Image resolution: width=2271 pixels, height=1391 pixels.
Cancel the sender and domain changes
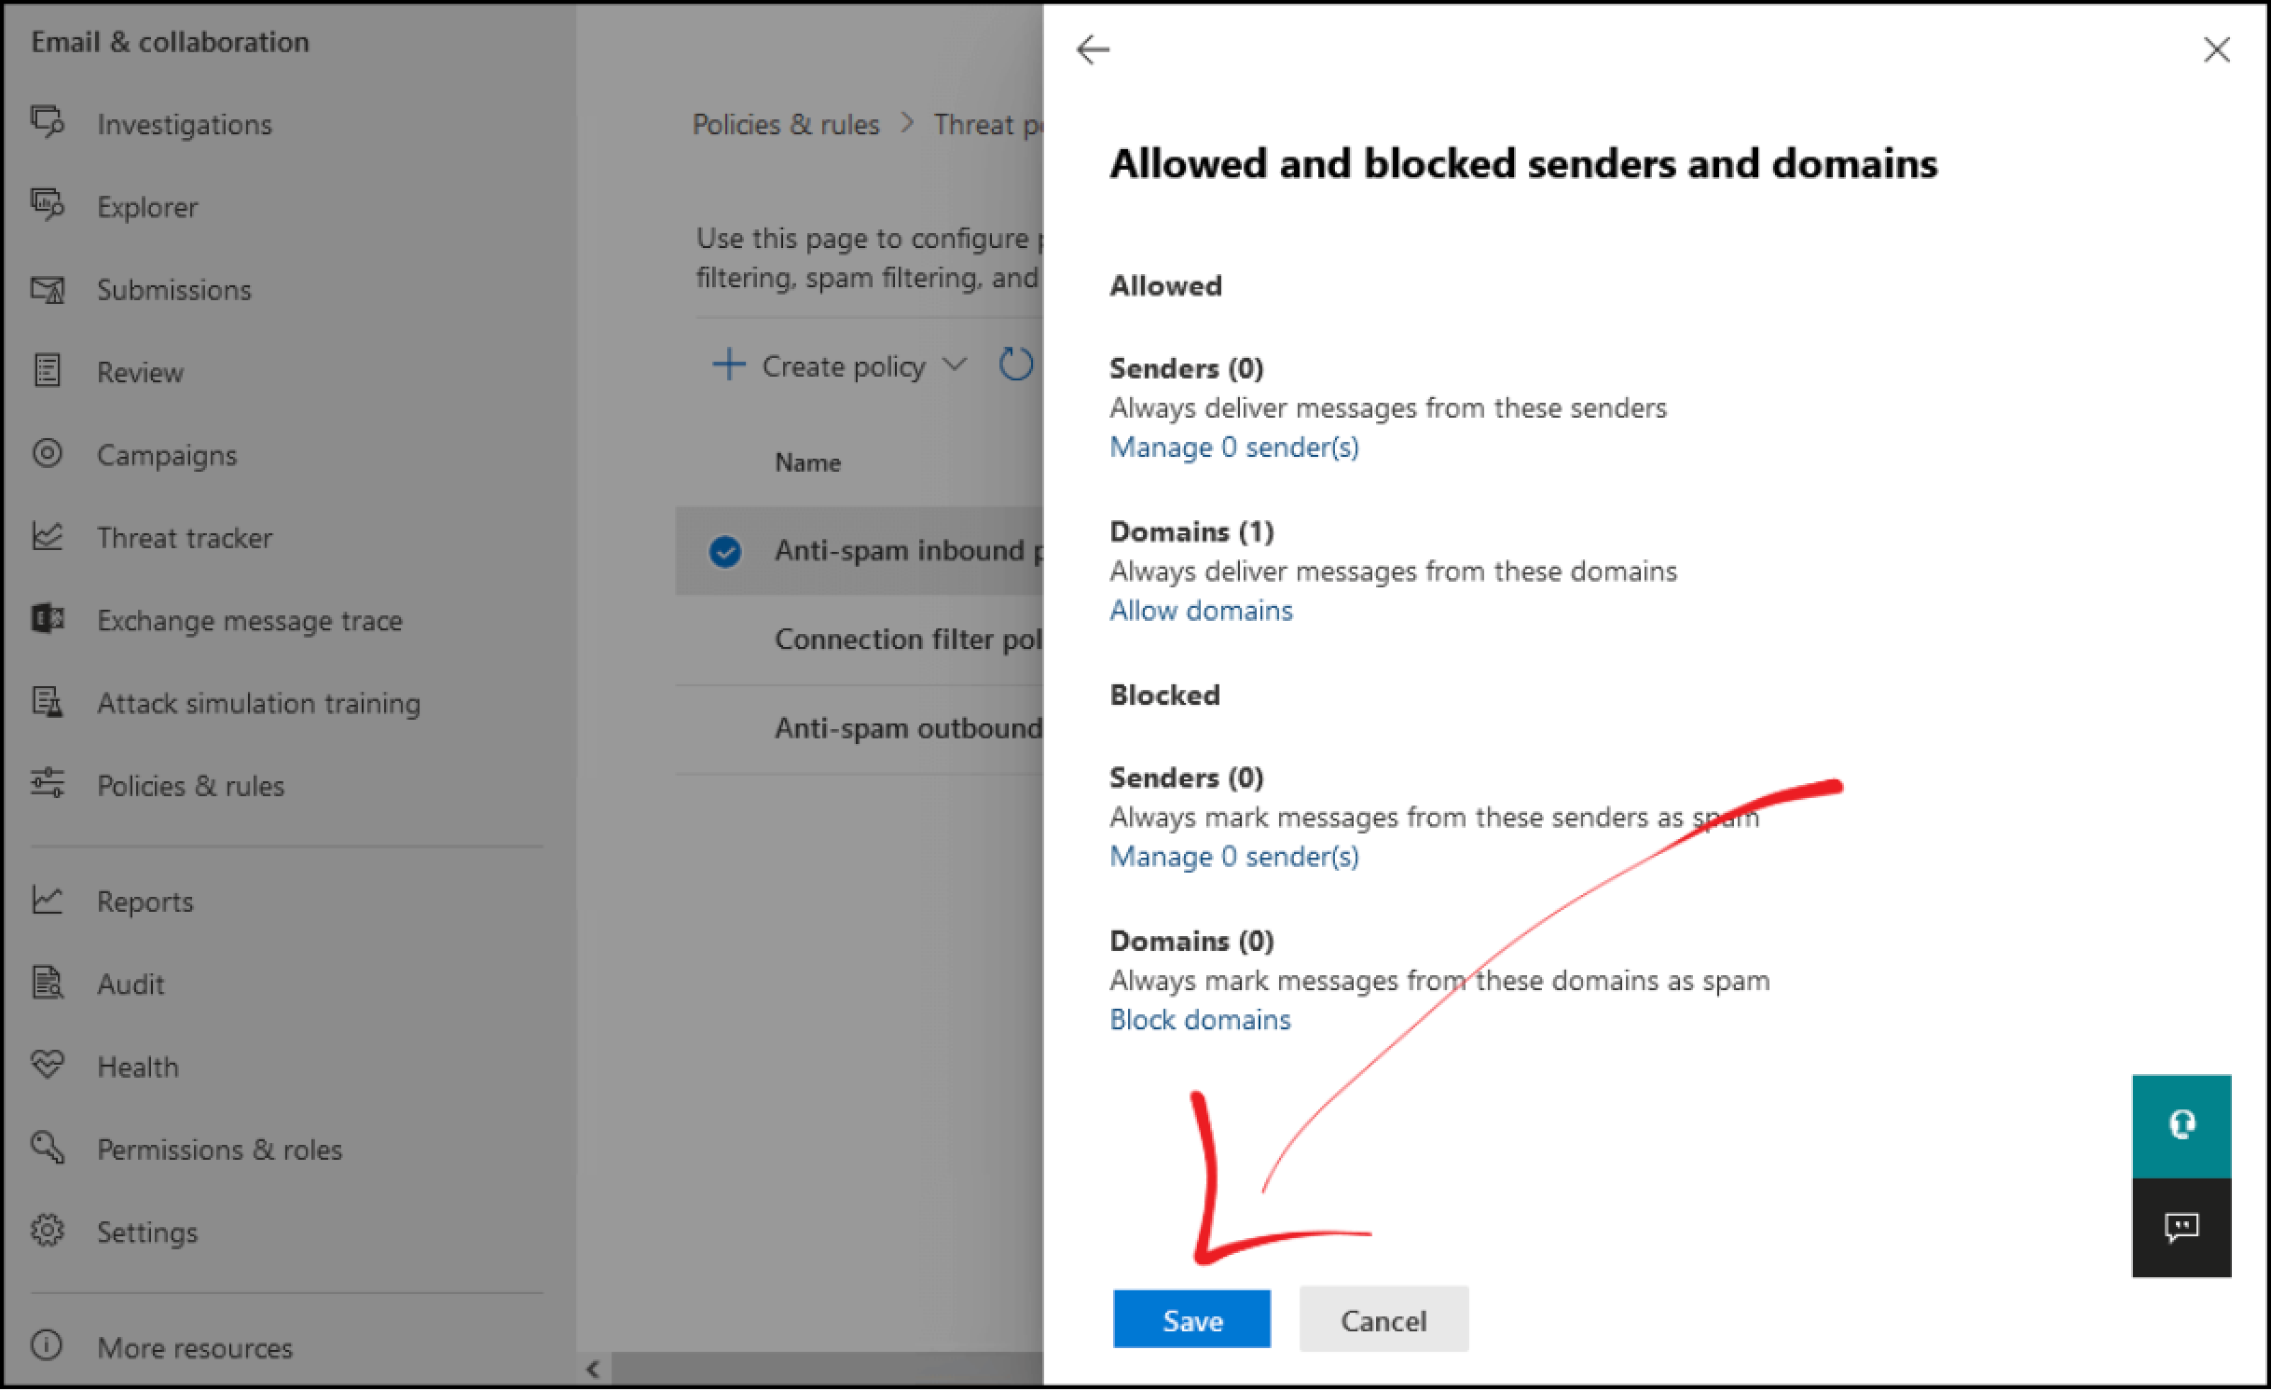point(1383,1320)
